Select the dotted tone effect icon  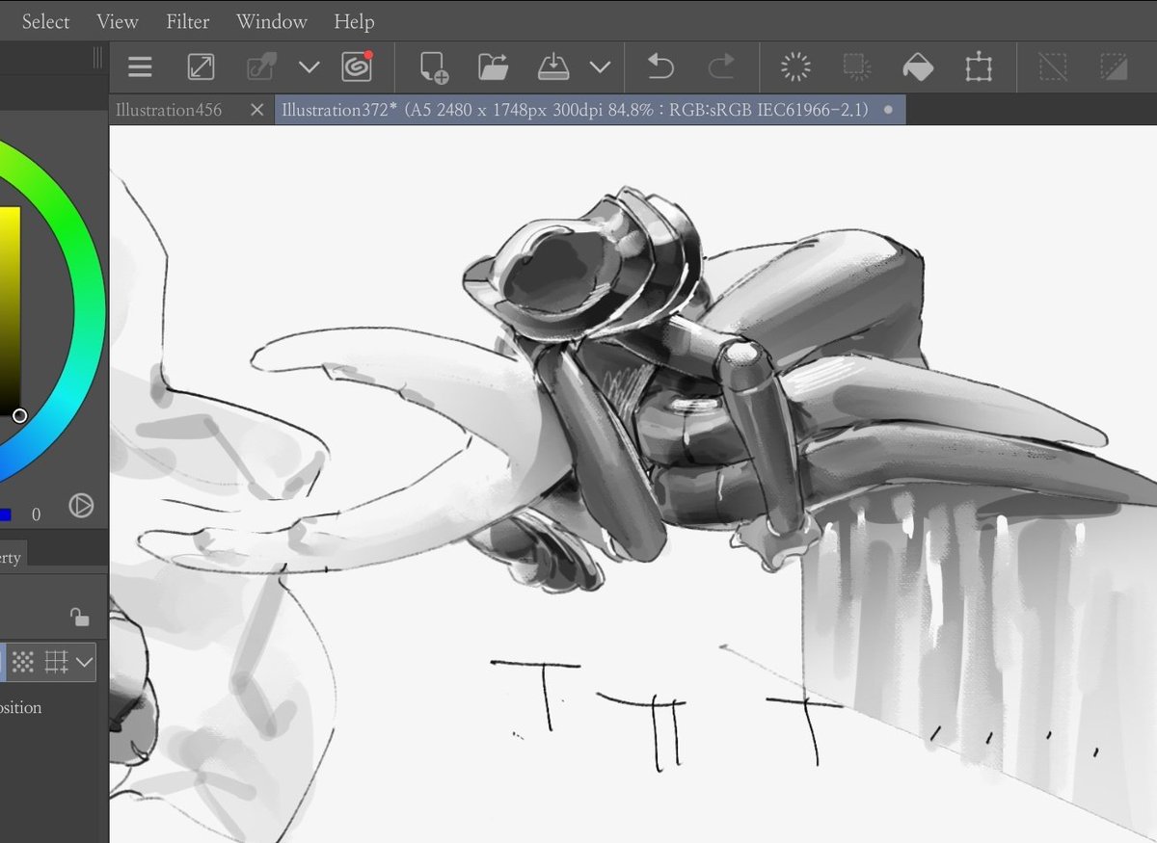[x=23, y=662]
